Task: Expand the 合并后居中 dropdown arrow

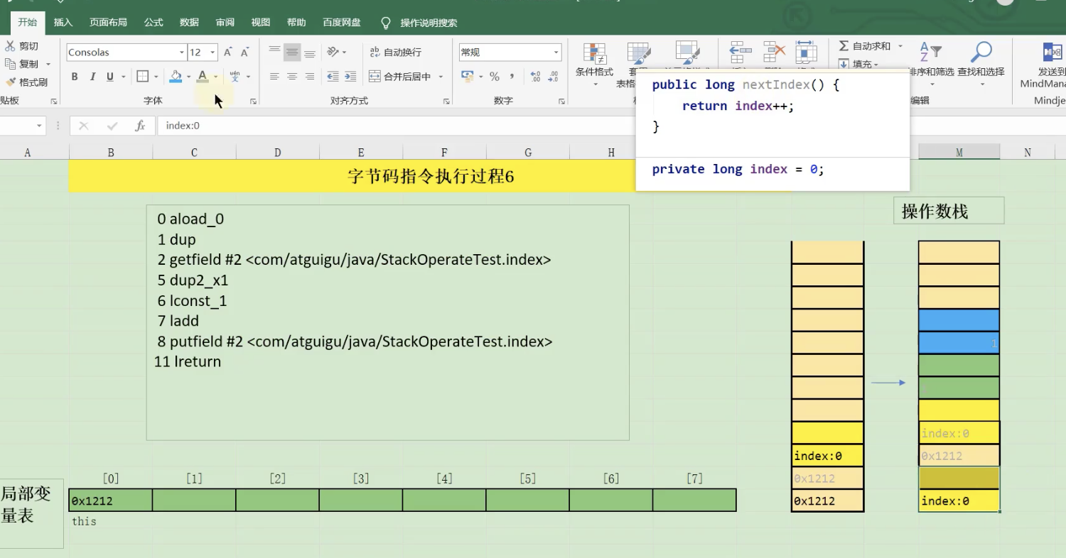Action: pos(441,77)
